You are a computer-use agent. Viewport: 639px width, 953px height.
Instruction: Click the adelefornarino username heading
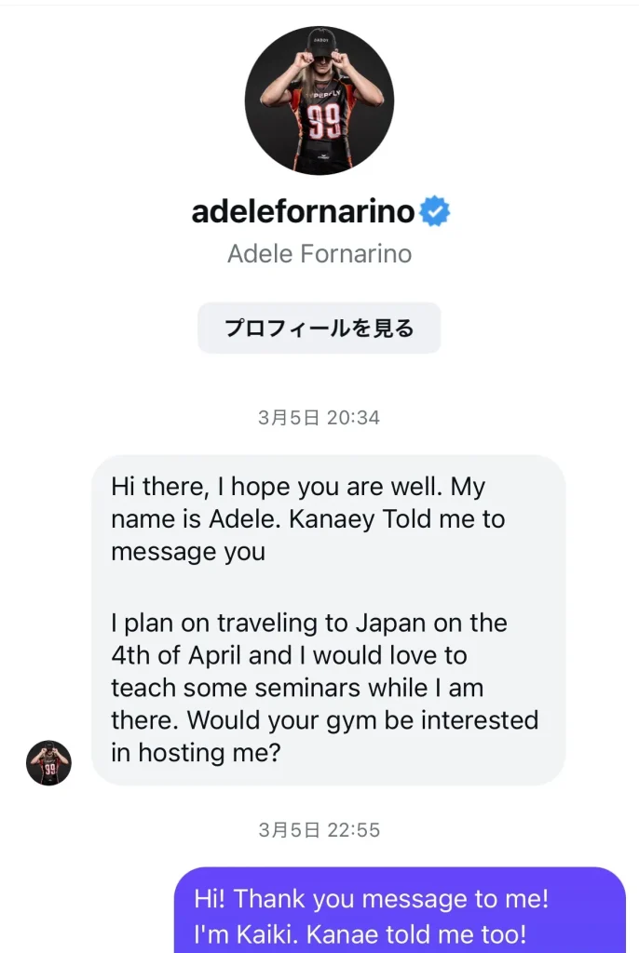303,212
